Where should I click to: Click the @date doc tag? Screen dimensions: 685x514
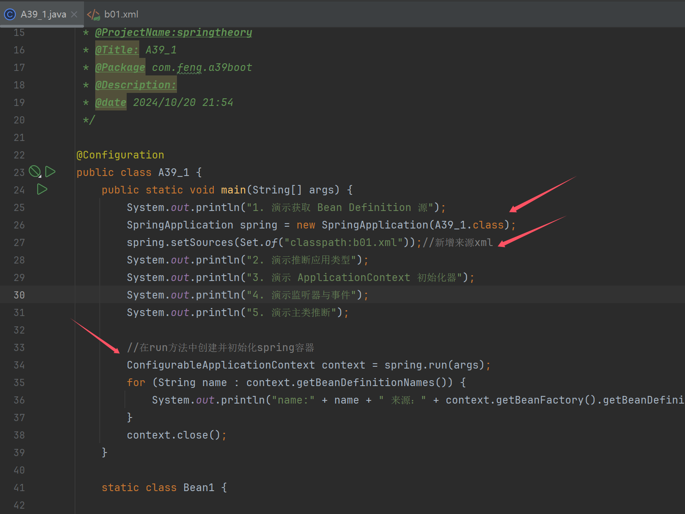coord(110,102)
